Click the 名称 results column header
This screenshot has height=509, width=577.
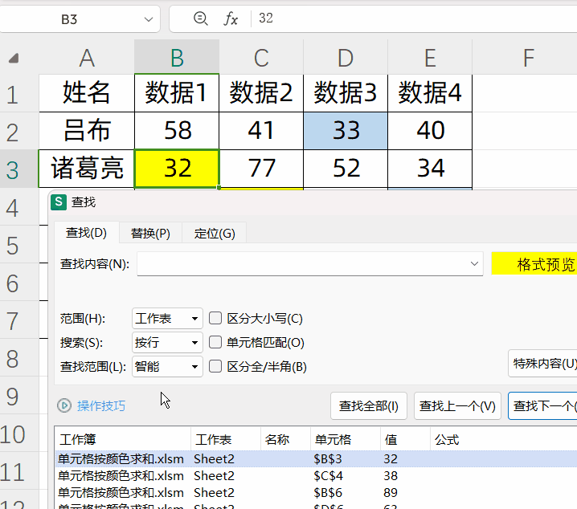(x=285, y=439)
